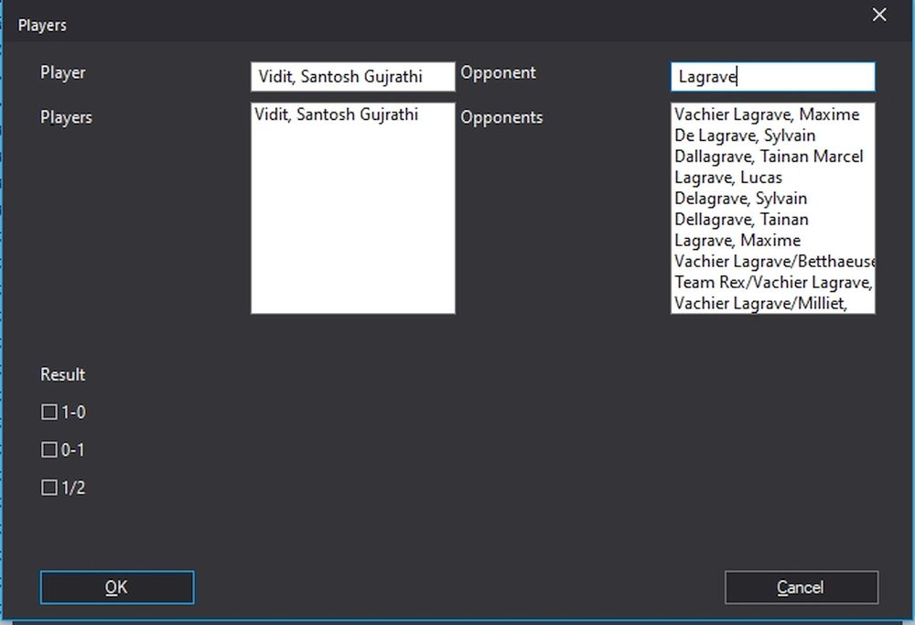Viewport: 915px width, 625px height.
Task: Select Vidit, Santosh Gujrathi in Players list
Action: coord(337,115)
